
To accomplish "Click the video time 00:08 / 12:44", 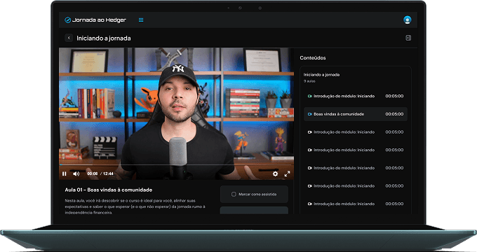I will click(100, 174).
